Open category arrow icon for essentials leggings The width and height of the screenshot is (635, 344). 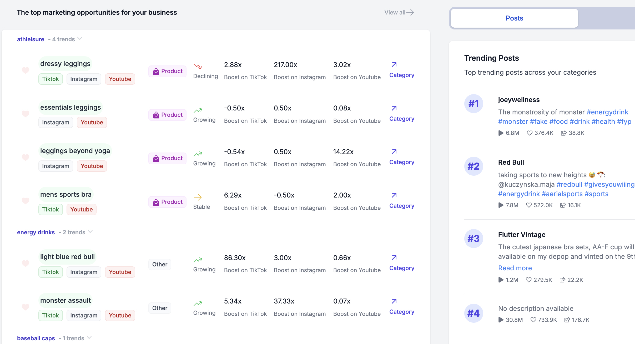(394, 108)
